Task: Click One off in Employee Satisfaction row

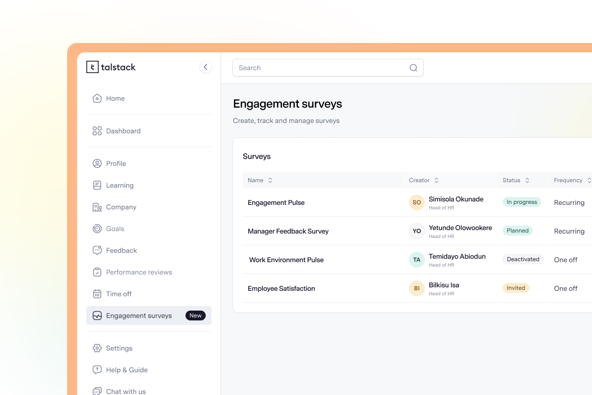Action: 566,288
